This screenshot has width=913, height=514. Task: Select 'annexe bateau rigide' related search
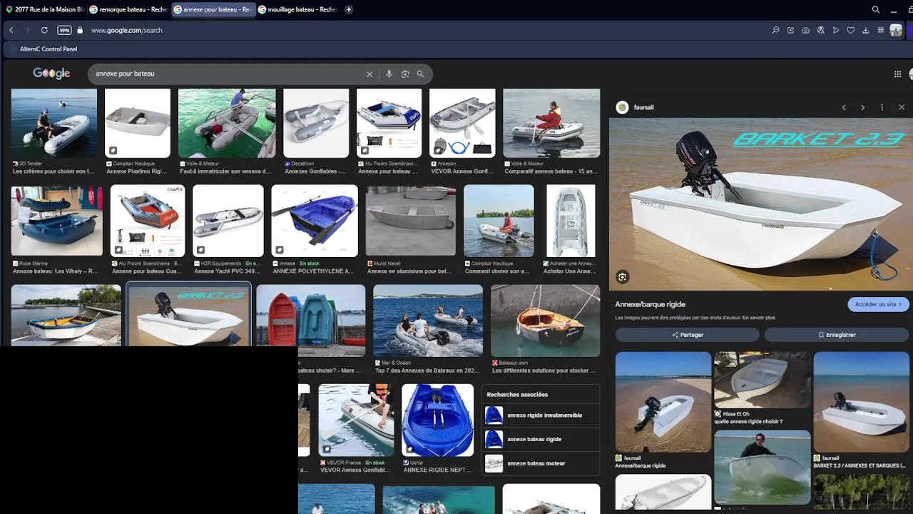[x=541, y=440]
